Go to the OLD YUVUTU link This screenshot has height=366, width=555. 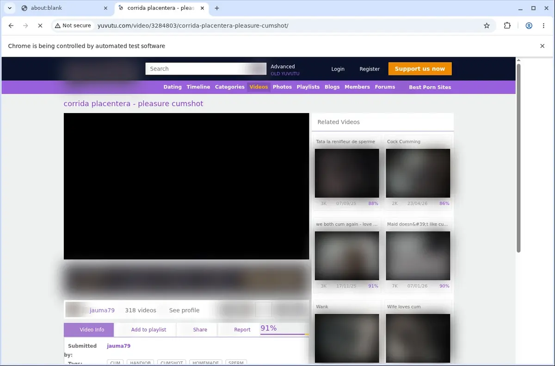[x=285, y=74]
